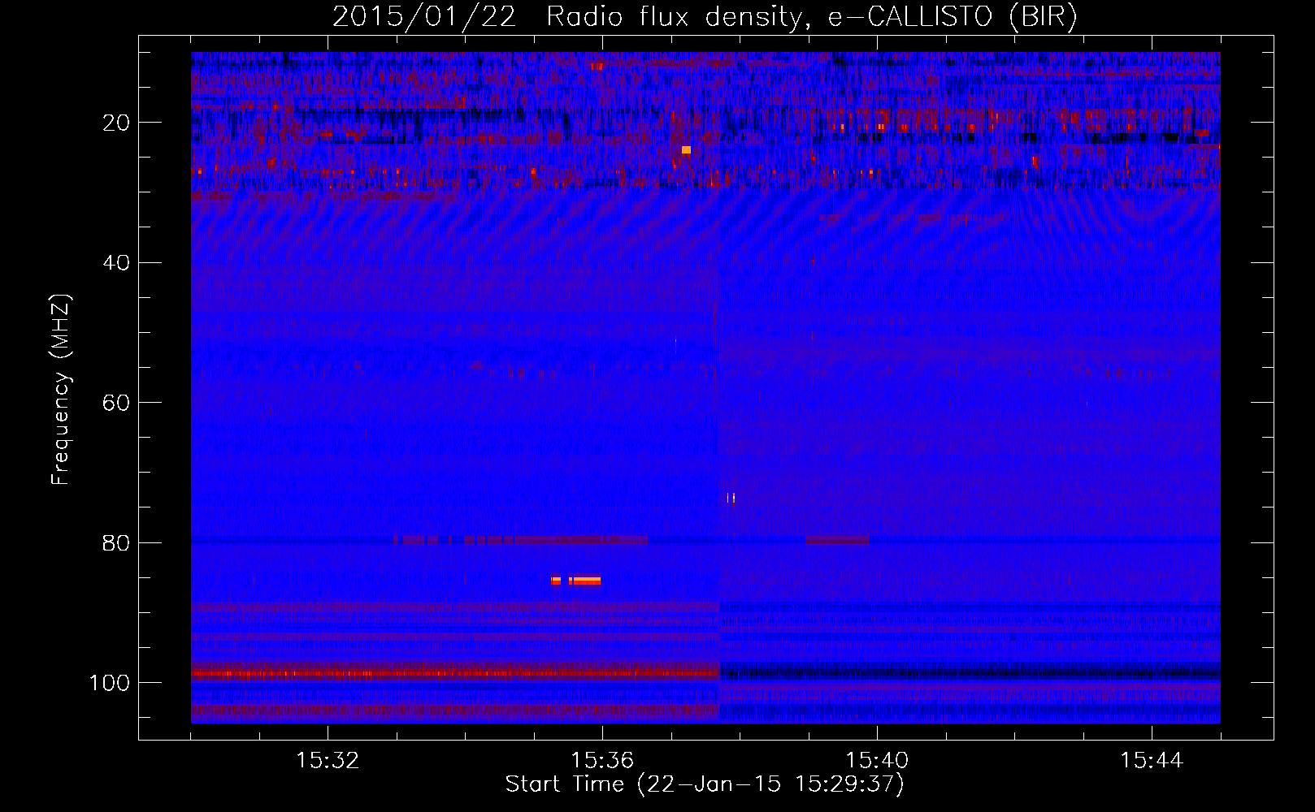Click the 20 frequency tick label
This screenshot has width=1315, height=812.
117,123
